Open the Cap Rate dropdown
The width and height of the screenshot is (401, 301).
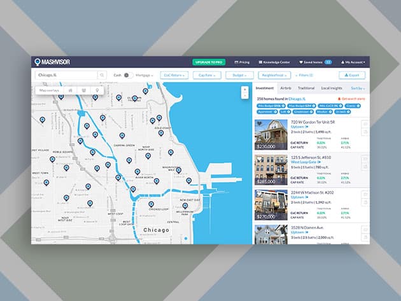tap(208, 75)
